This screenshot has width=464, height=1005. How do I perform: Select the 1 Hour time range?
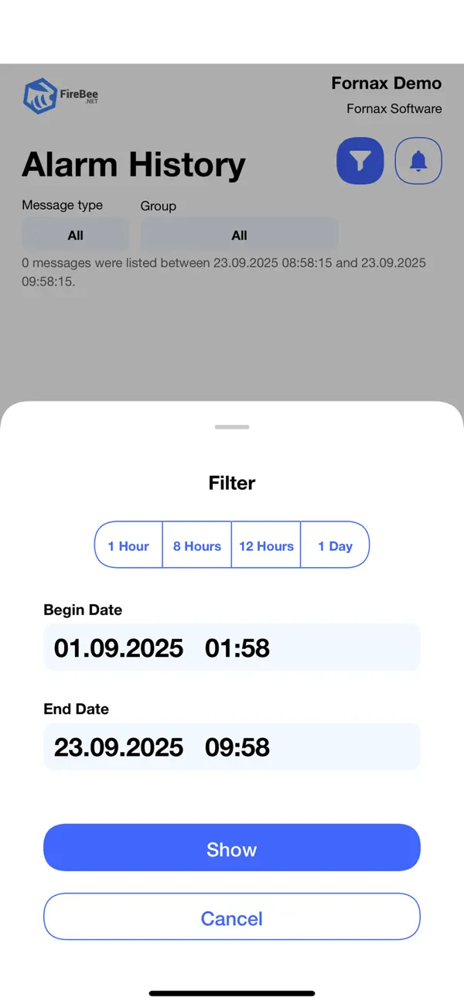[x=128, y=545]
